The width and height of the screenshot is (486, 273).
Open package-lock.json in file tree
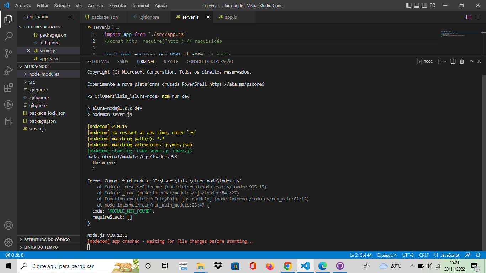point(48,113)
